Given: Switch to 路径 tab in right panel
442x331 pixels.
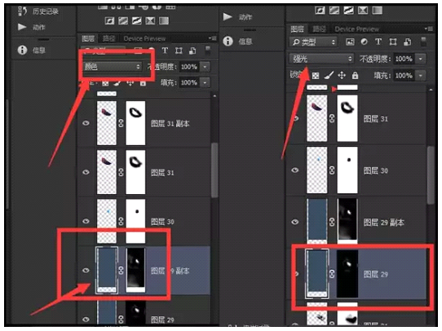Looking at the screenshot, I should 319,29.
